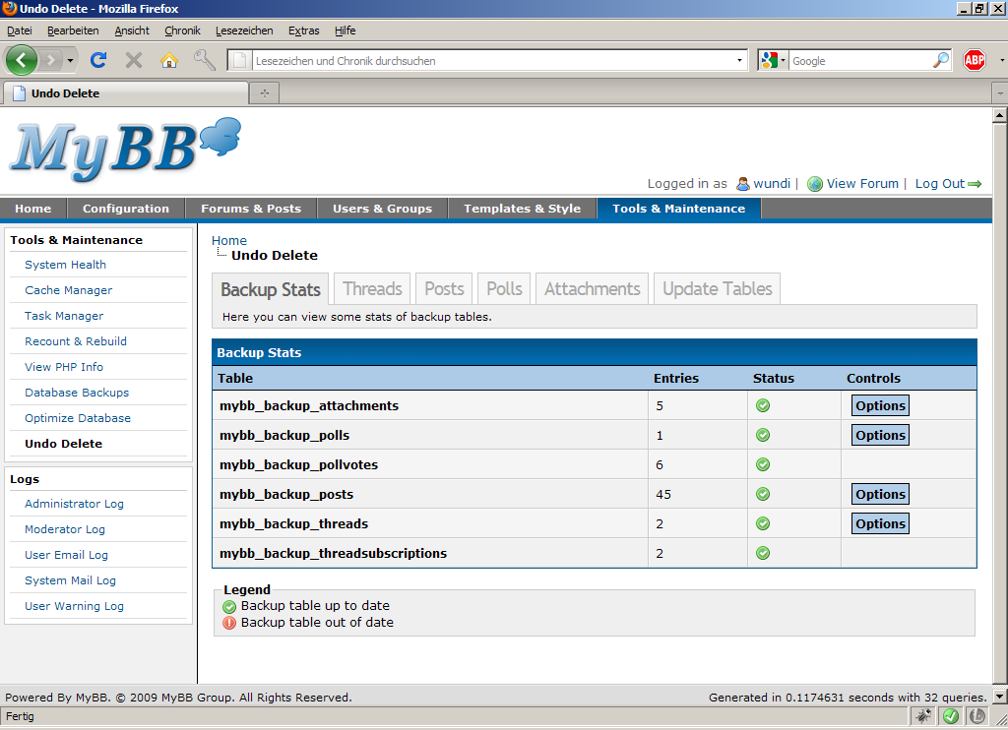Click status icon for mybb_backup_posts
Image resolution: width=1008 pixels, height=730 pixels.
763,494
